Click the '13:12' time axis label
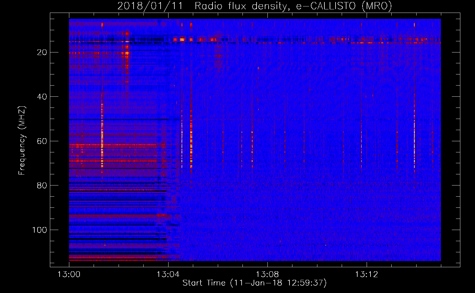 [x=367, y=275]
